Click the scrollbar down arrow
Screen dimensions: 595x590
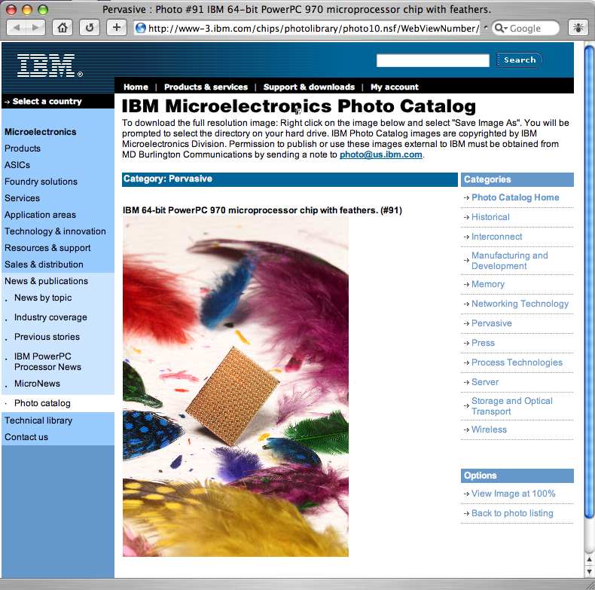589,570
